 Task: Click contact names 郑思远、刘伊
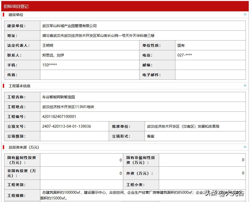[53, 55]
